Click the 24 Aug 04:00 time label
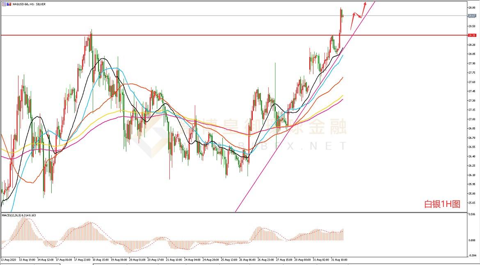 [192, 259]
